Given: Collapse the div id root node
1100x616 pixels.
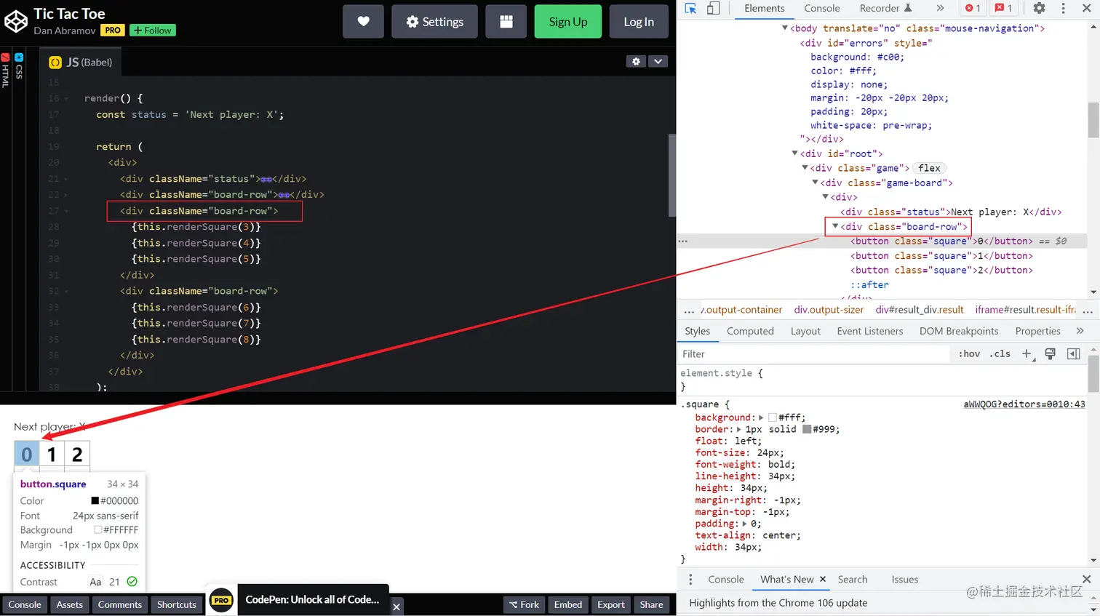Looking at the screenshot, I should [795, 153].
